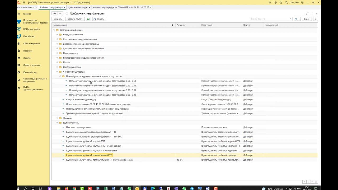Go back with the left arrow button
338x190 pixels.
click(x=55, y=13)
